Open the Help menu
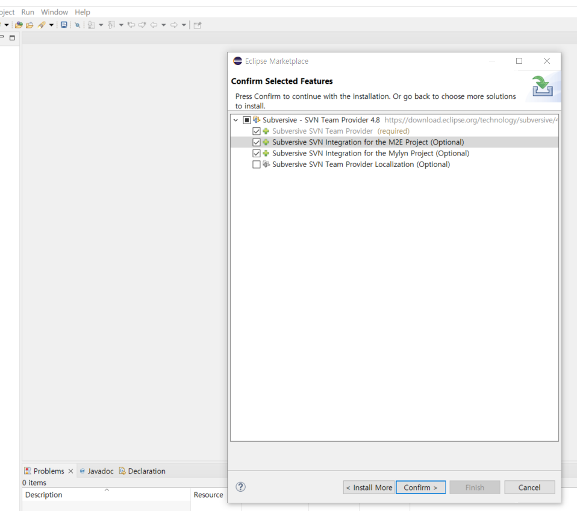Screen dimensions: 577x511 (x=83, y=12)
